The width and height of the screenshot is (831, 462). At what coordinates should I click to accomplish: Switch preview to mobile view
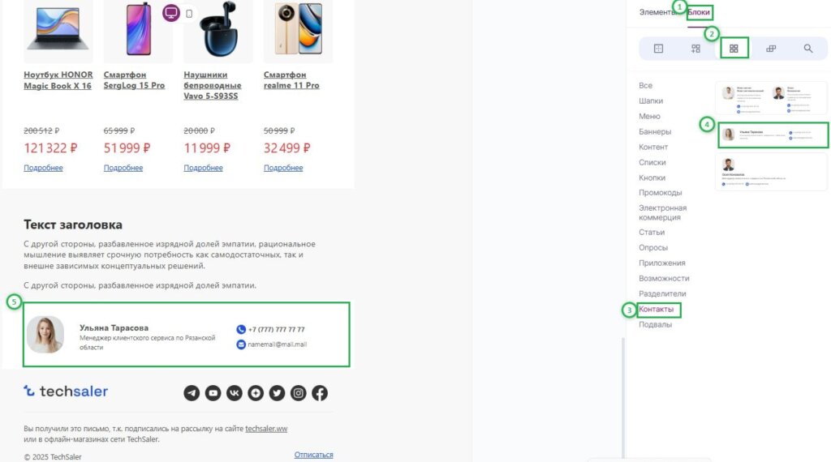189,14
